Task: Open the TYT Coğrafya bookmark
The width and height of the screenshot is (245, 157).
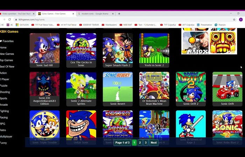Action: click(x=168, y=25)
